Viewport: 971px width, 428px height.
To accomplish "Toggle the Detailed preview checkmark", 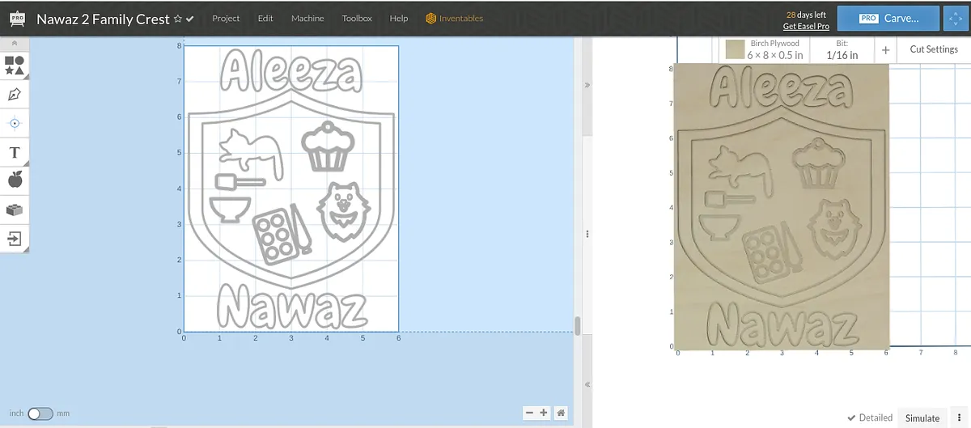I will [851, 417].
